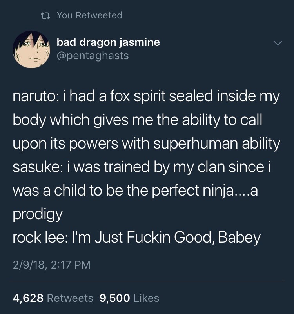Click the "9,500" like count number
This screenshot has height=314, width=294.
[x=115, y=298]
